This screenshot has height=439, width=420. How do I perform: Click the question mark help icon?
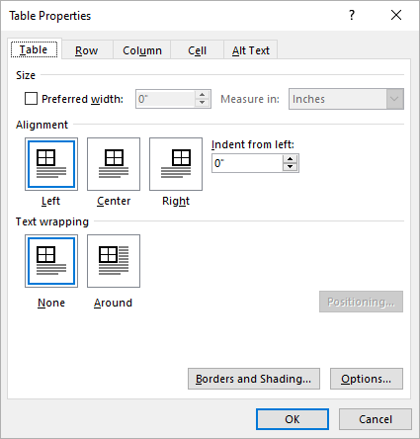(x=352, y=15)
